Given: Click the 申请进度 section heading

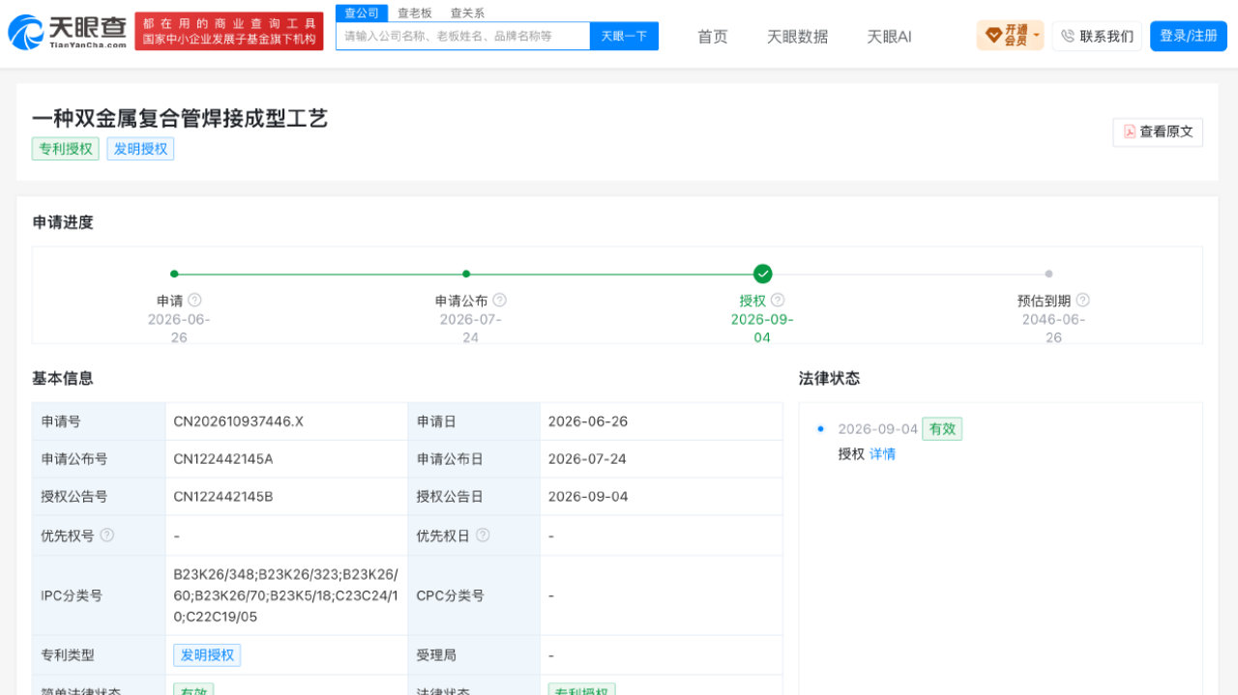Looking at the screenshot, I should [x=63, y=222].
